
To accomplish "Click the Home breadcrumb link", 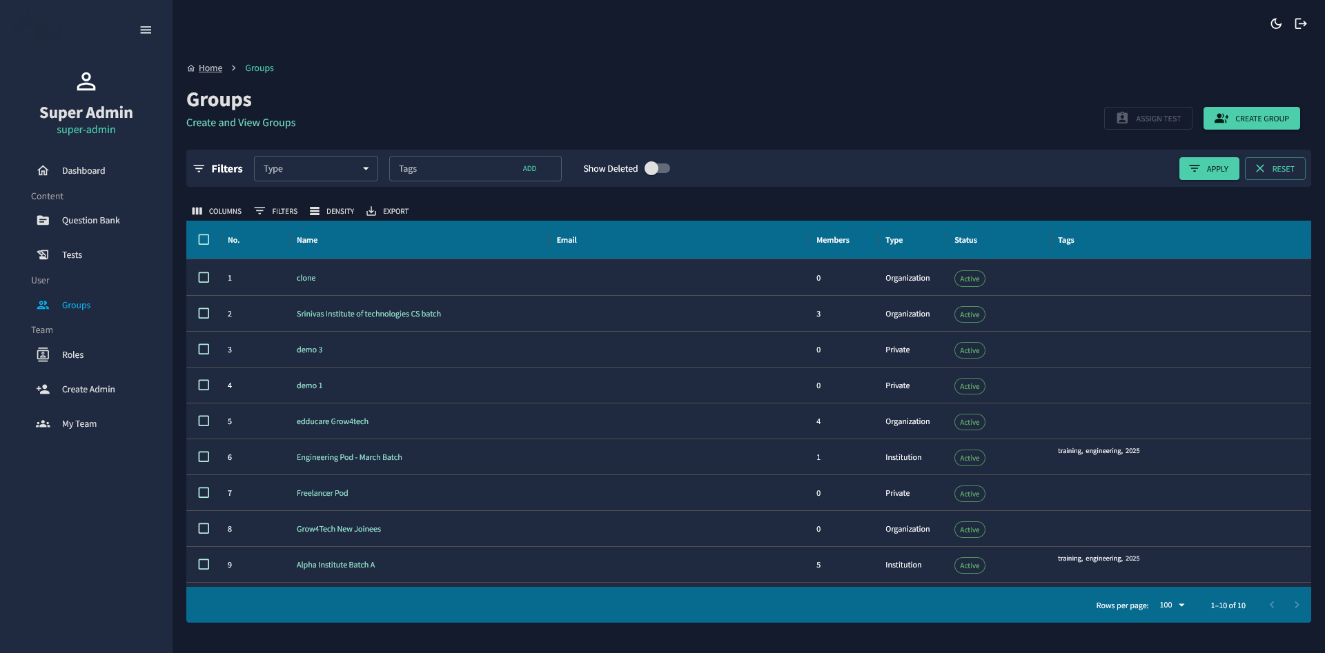I will 210,68.
